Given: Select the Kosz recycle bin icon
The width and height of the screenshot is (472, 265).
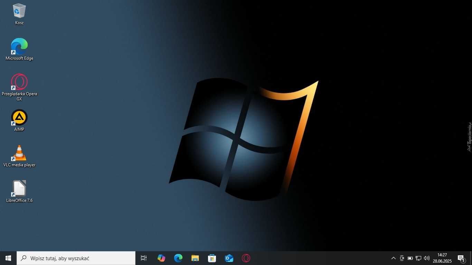Looking at the screenshot, I should pos(19,14).
